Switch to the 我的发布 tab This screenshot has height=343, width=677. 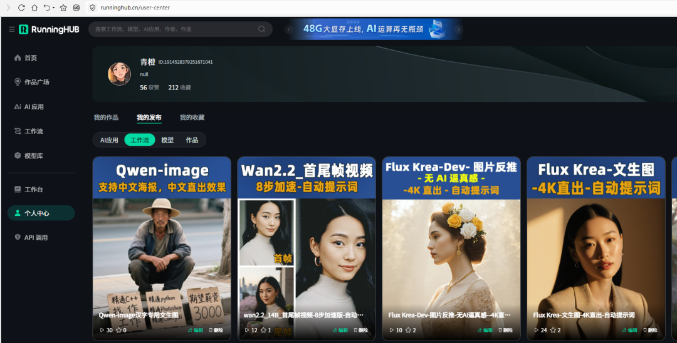pos(149,117)
